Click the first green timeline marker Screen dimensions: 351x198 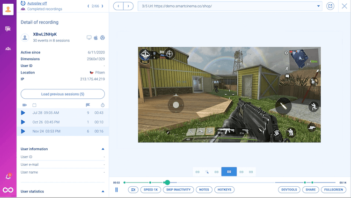tap(124, 183)
